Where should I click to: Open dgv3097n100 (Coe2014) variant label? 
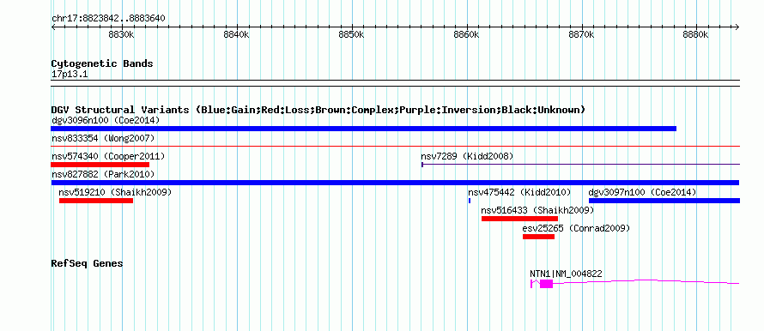point(642,192)
